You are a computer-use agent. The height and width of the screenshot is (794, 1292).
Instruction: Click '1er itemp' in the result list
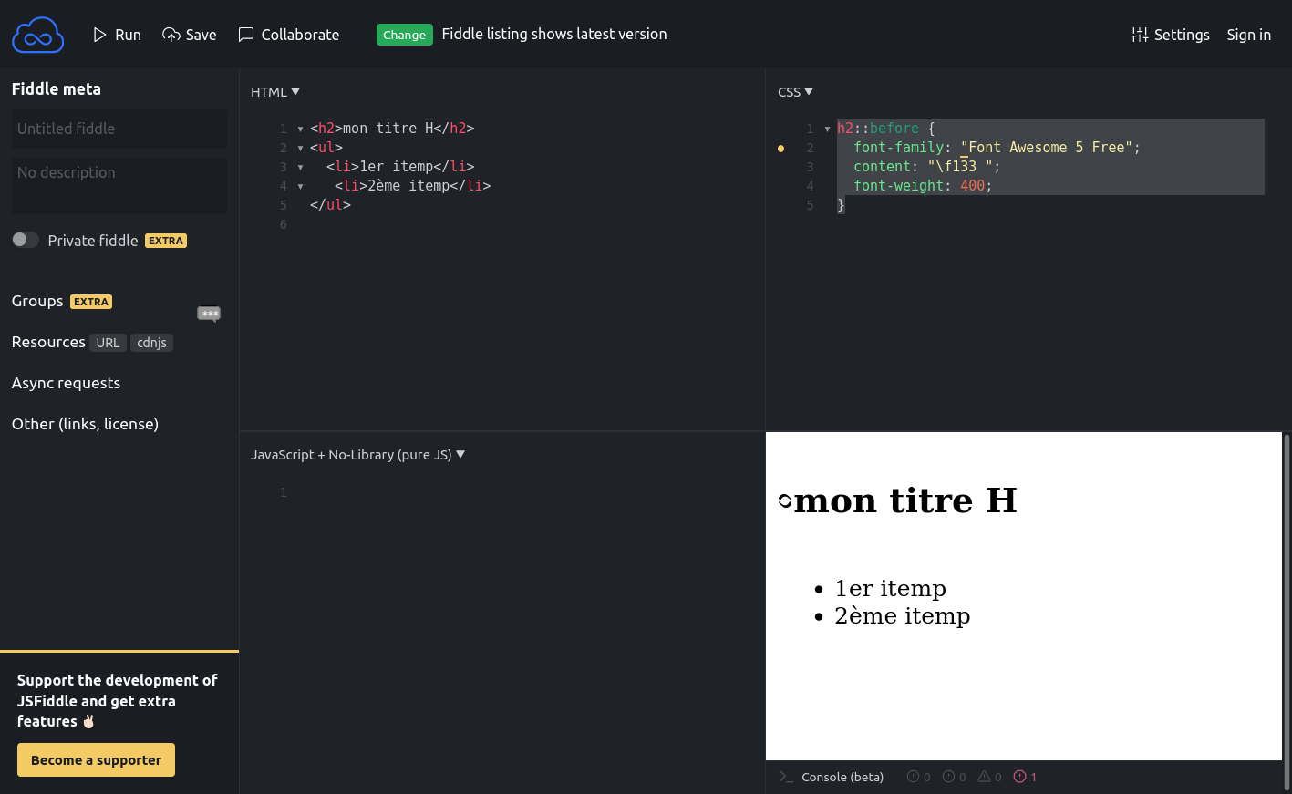pos(890,588)
